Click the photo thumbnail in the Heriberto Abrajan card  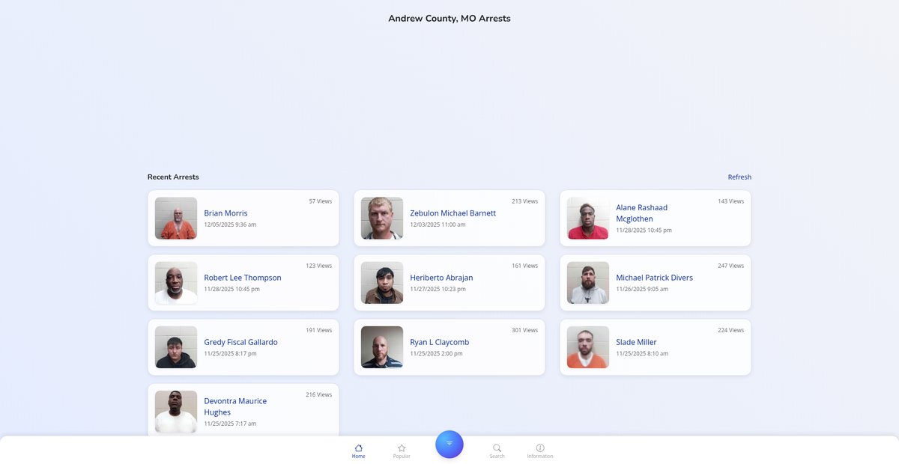[x=382, y=283]
